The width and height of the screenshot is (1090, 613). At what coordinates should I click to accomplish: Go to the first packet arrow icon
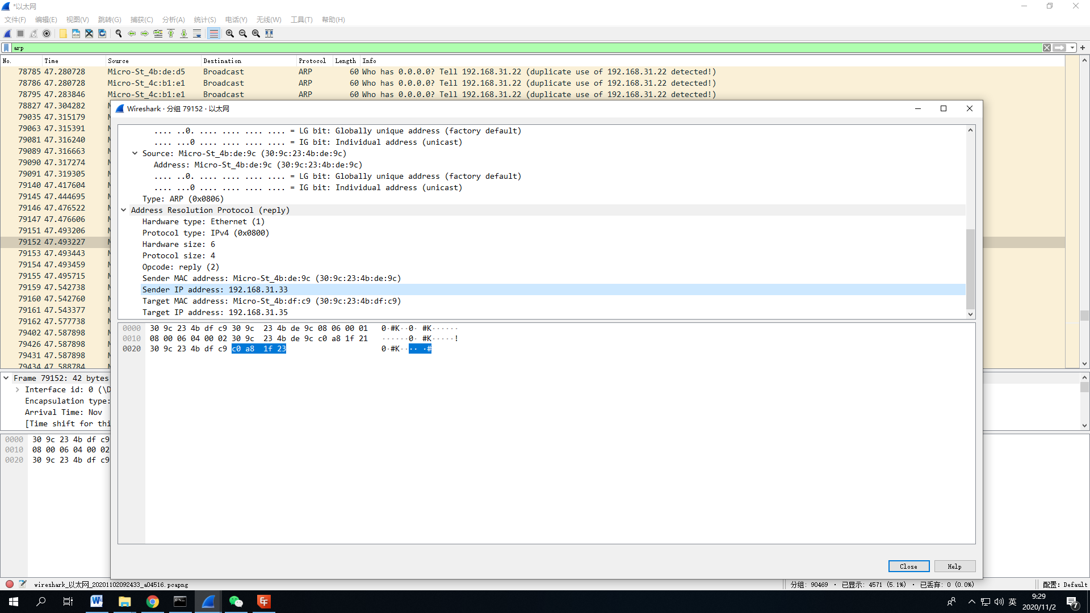(171, 33)
